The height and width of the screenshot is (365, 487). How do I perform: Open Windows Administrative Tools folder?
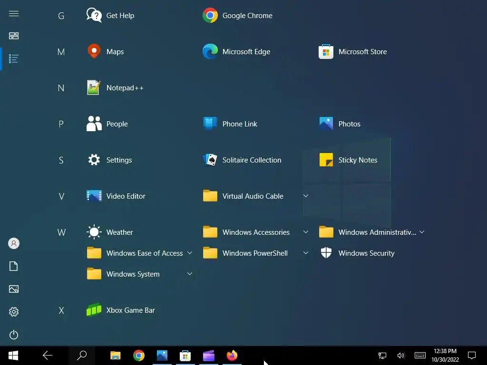368,232
